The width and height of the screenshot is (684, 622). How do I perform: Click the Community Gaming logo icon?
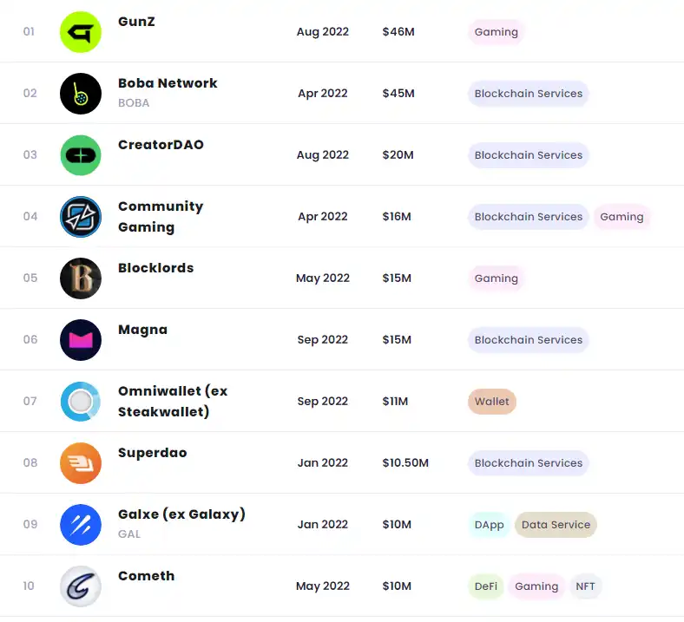pos(81,217)
